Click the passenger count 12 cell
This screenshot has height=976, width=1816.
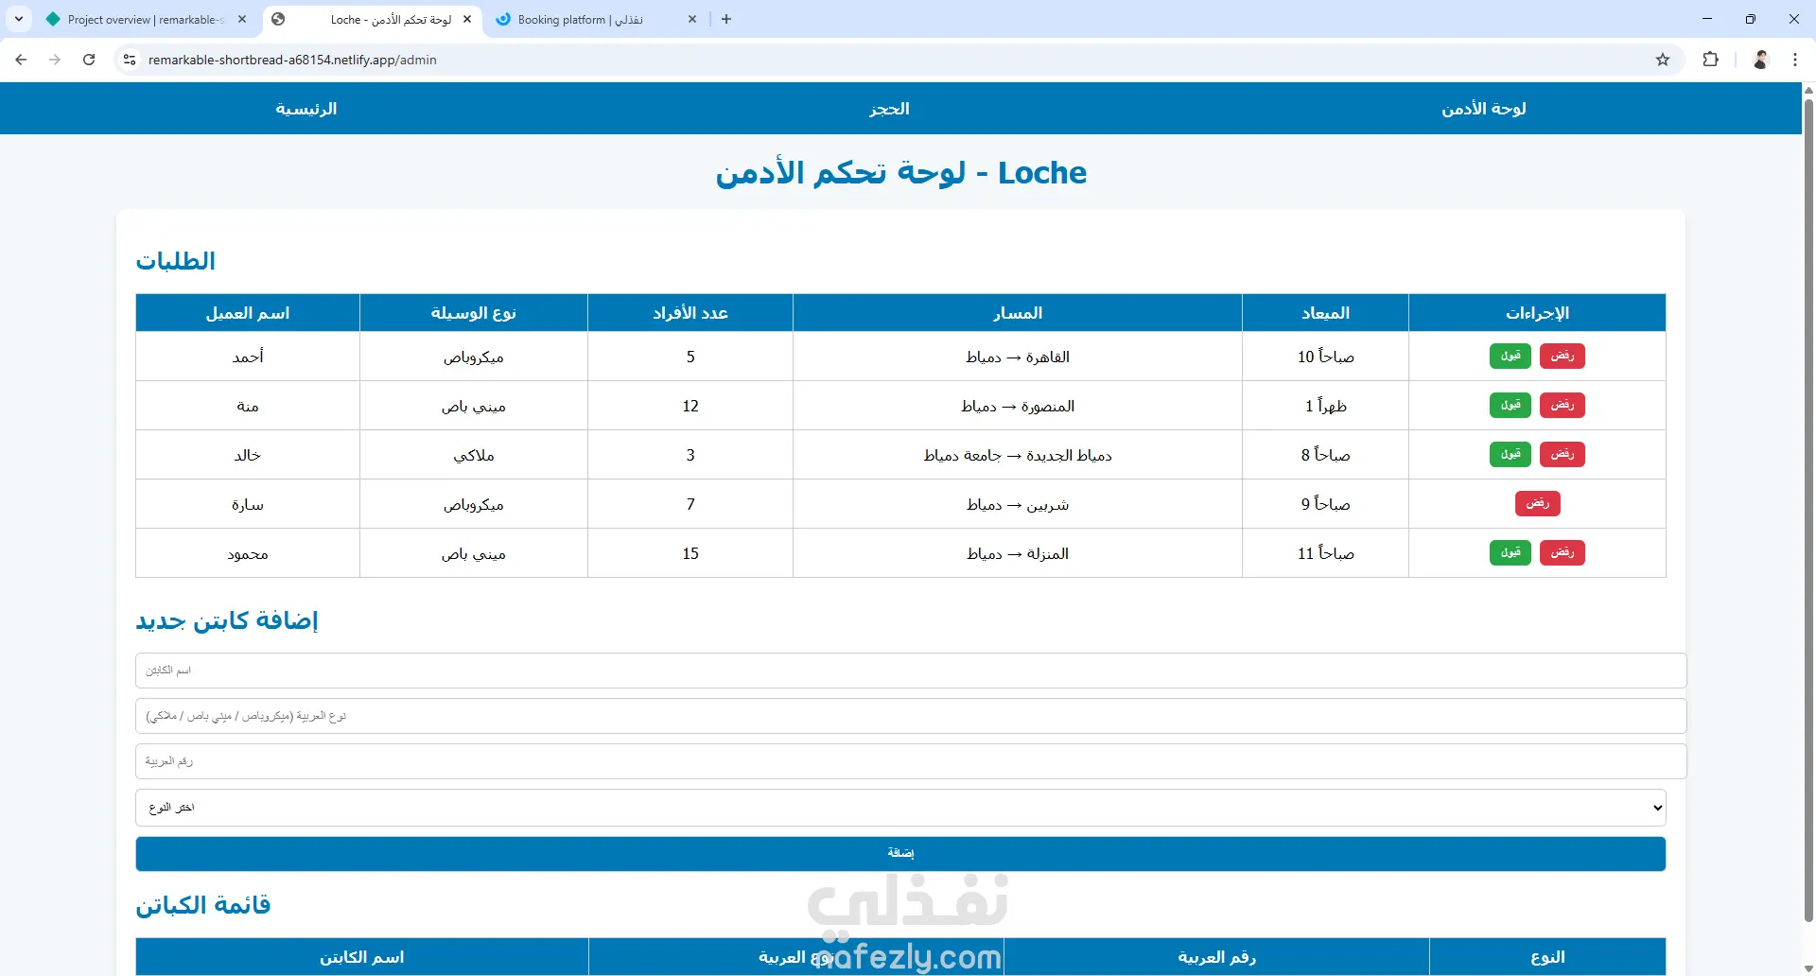(690, 406)
